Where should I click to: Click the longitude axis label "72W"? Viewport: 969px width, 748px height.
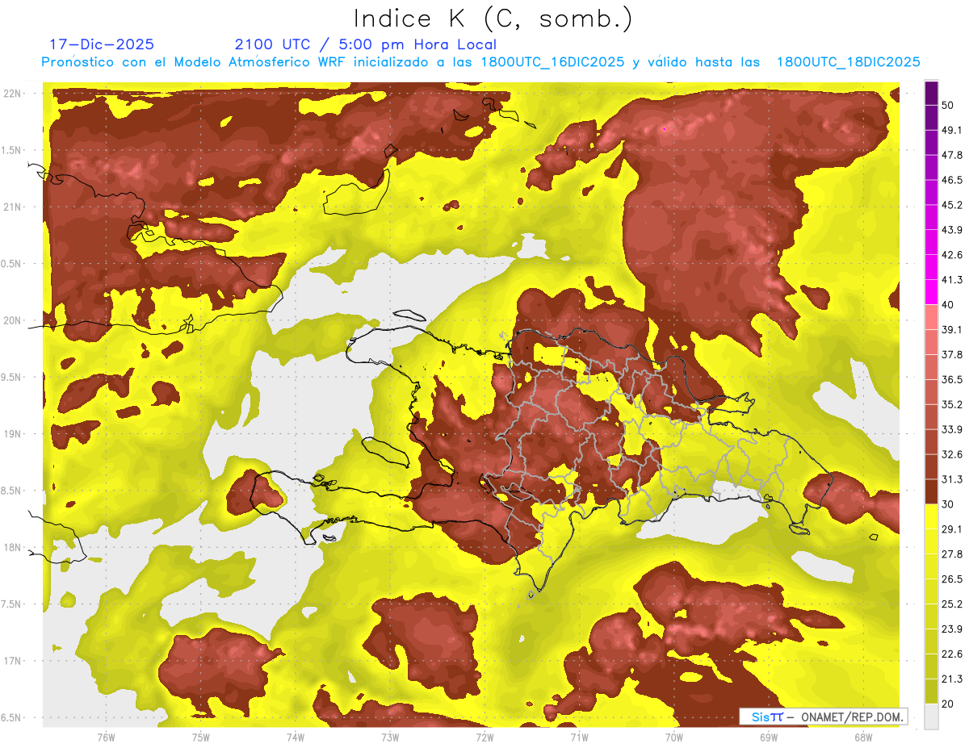[484, 737]
